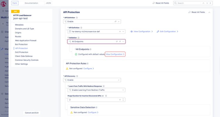This screenshot has width=220, height=117.
Task: Click Edit Configuration link
Action: click(x=167, y=31)
